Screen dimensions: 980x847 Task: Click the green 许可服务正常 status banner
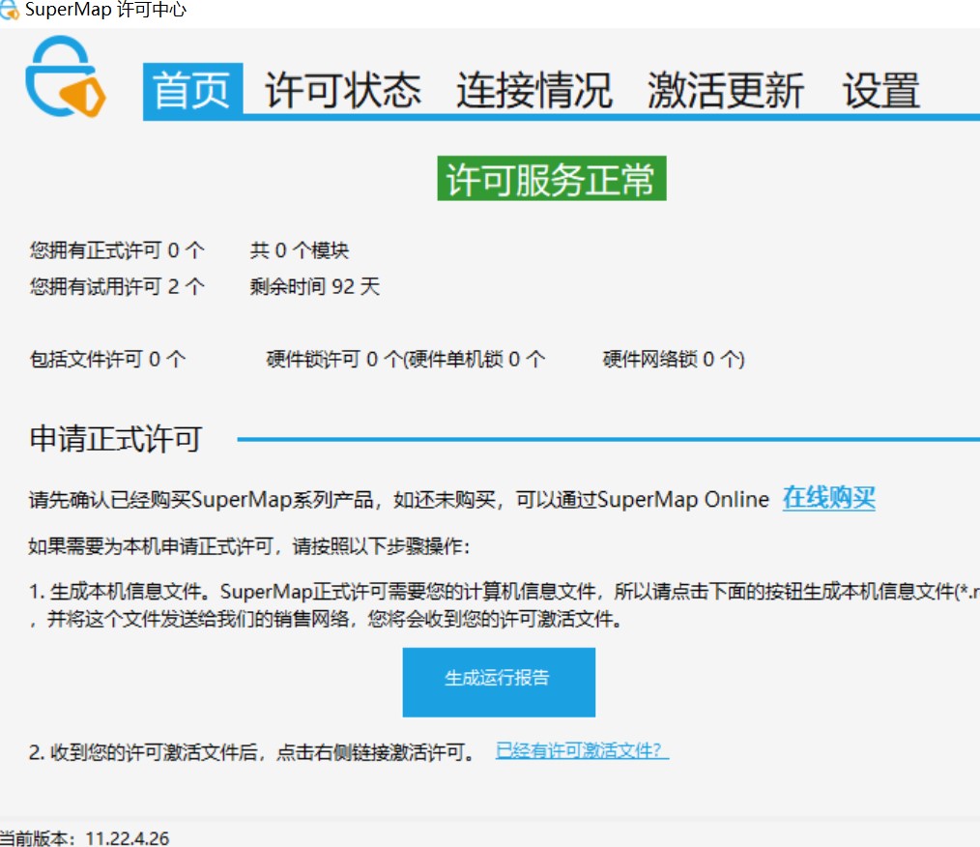[552, 178]
